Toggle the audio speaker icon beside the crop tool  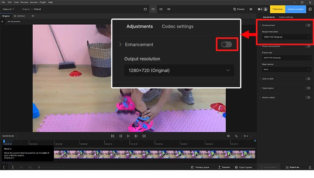click(x=228, y=136)
